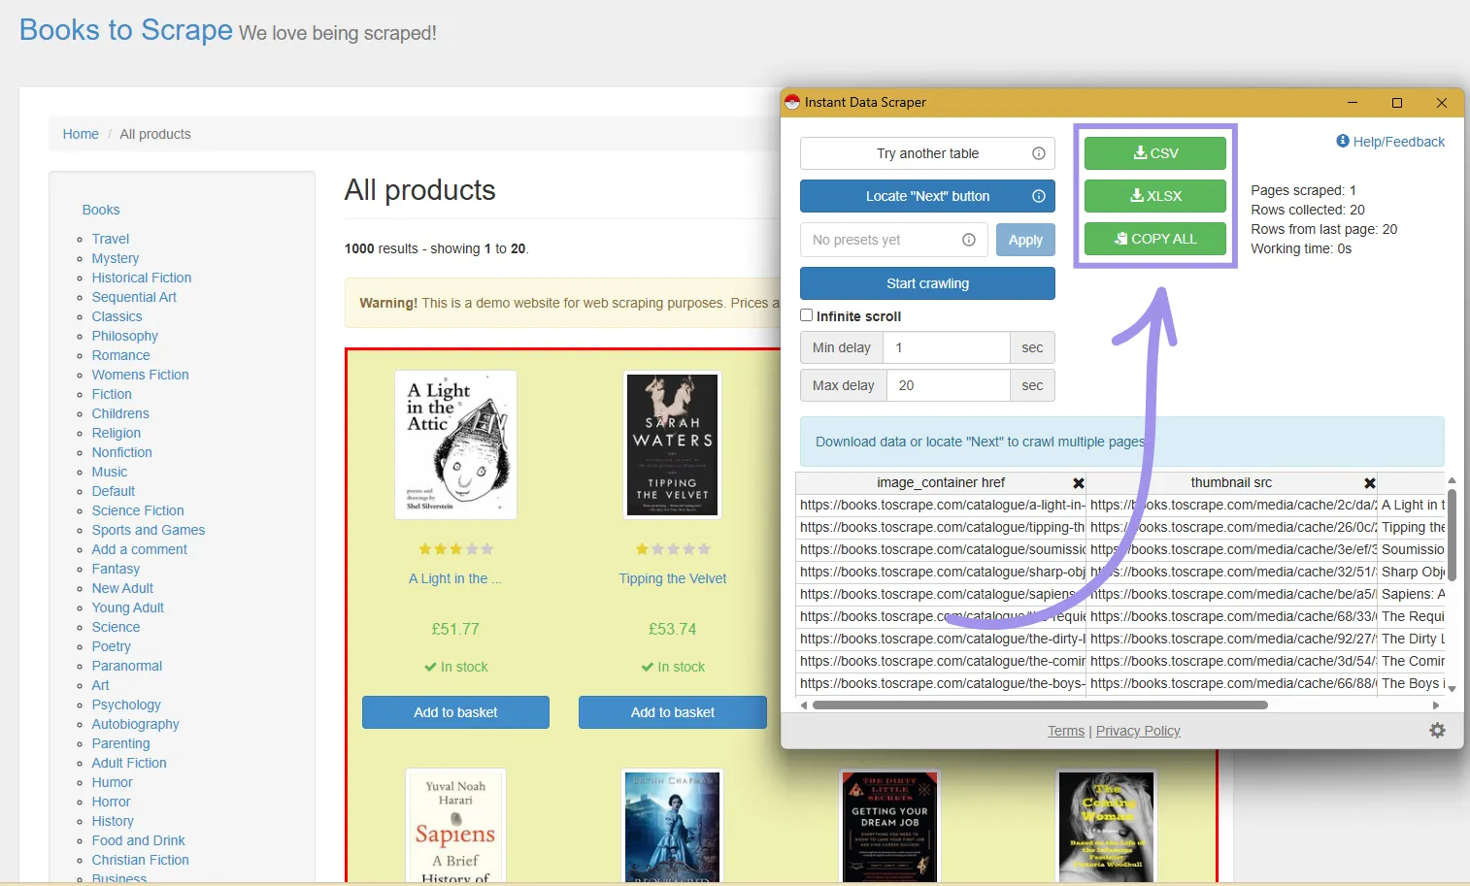Open the Autobiography category
Screen dimensions: 1470x886
coord(136,724)
